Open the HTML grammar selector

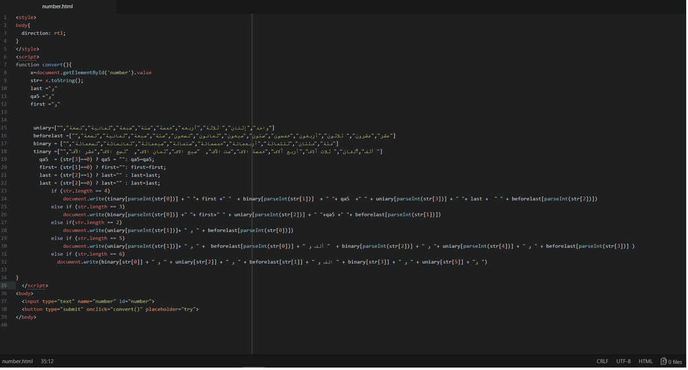click(646, 361)
